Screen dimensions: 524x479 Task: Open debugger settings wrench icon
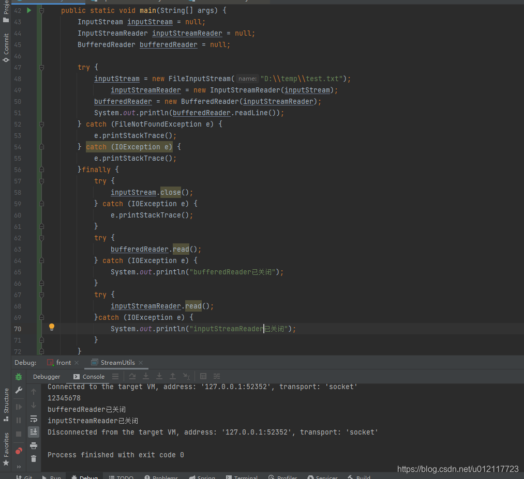point(19,390)
